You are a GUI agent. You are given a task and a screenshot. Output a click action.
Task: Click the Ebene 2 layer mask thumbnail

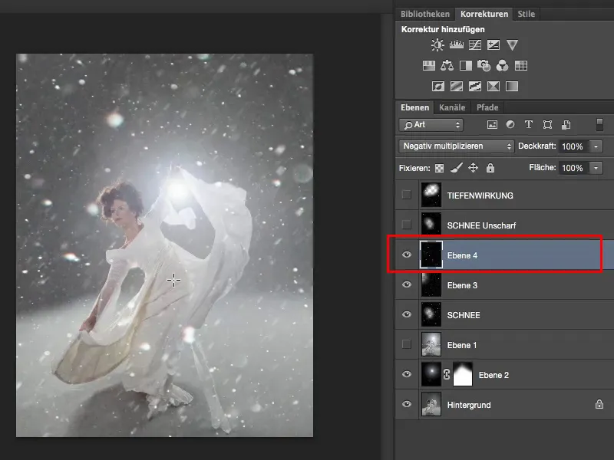coord(463,374)
